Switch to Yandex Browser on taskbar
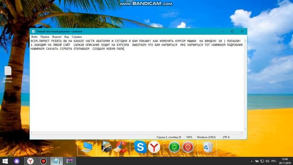Viewport: 293px width, 165px height. coord(30,161)
